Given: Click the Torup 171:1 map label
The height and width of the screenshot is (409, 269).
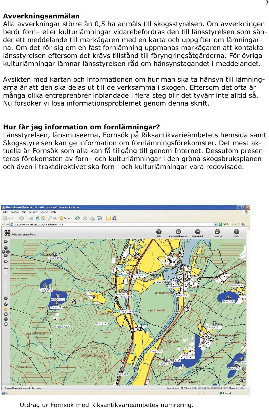Looking at the screenshot, I should 215,327.
